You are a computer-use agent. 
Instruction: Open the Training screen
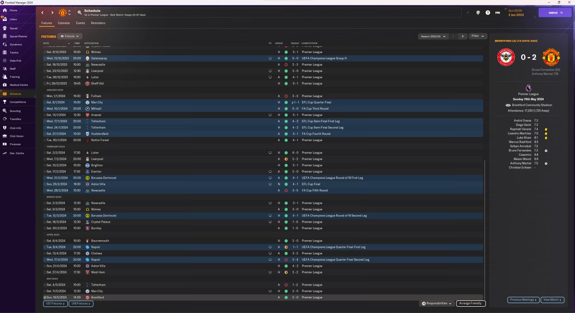[14, 77]
